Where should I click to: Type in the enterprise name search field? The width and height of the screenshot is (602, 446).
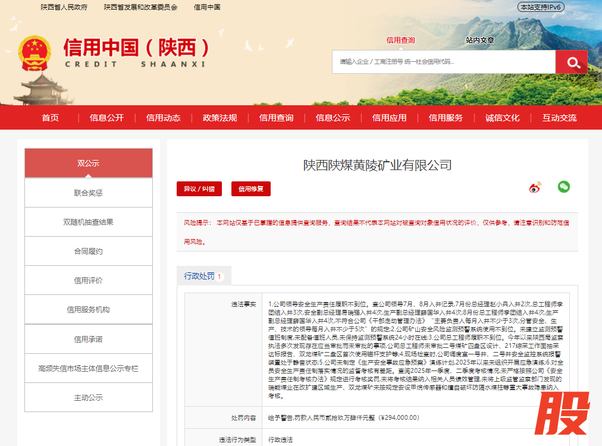443,62
